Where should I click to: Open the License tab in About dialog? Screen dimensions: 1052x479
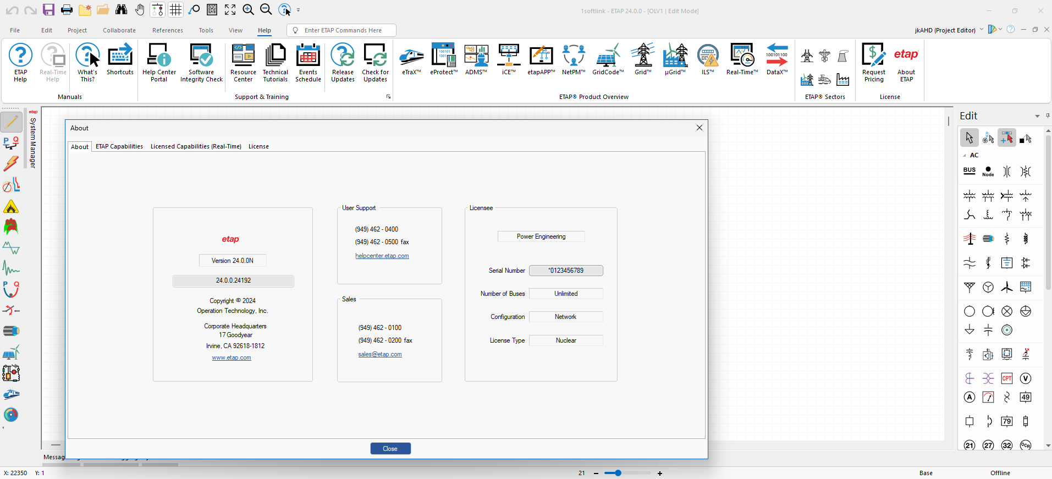tap(258, 146)
